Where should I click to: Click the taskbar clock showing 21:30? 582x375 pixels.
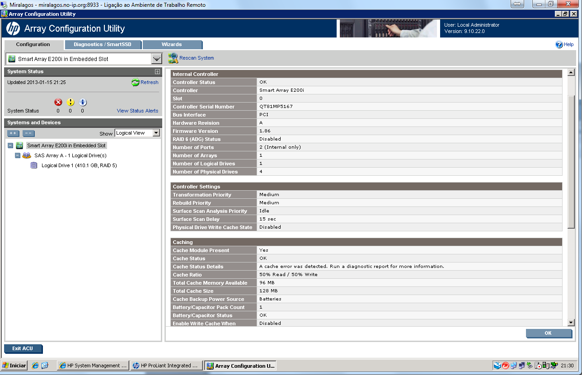(567, 366)
